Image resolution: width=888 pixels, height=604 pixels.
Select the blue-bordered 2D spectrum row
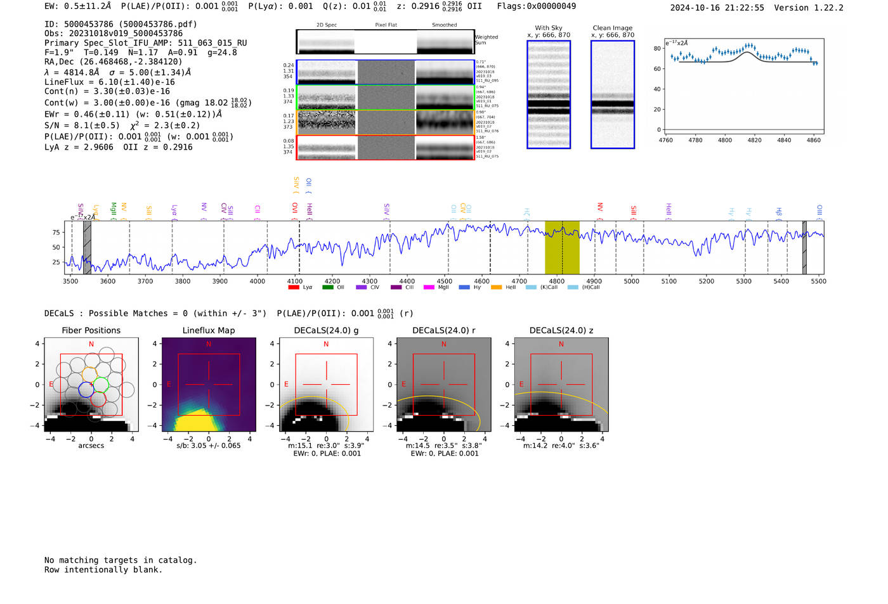[x=385, y=72]
